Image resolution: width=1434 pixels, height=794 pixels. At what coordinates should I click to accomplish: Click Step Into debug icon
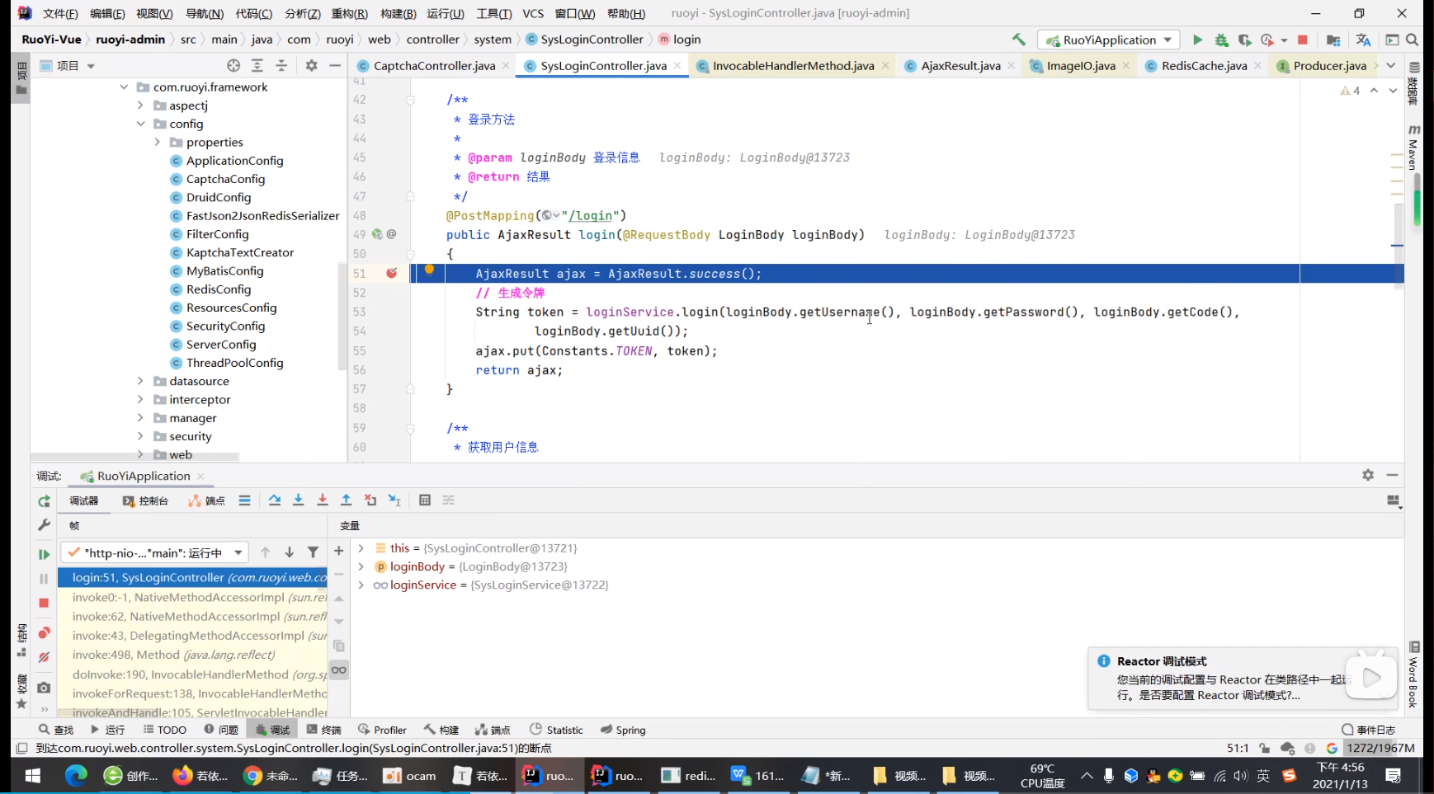(299, 500)
